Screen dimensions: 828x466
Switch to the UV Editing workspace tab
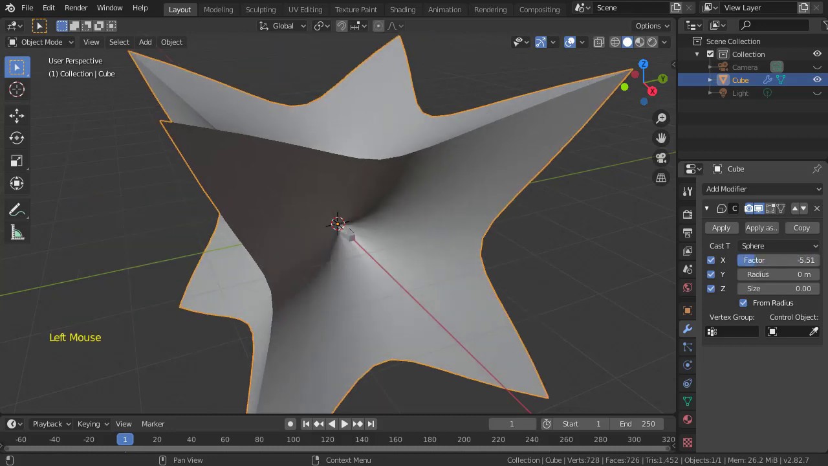305,9
